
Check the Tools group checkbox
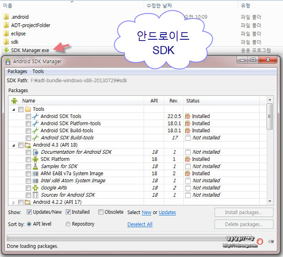pyautogui.click(x=21, y=109)
